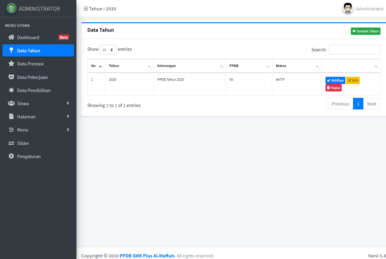
Task: Click the Administrator avatar picture
Action: (x=347, y=8)
